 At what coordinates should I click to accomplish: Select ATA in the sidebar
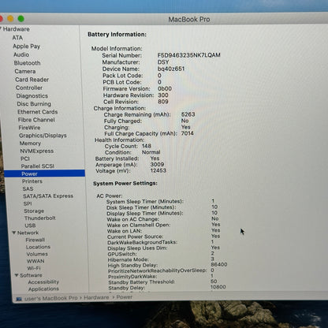coord(17,38)
